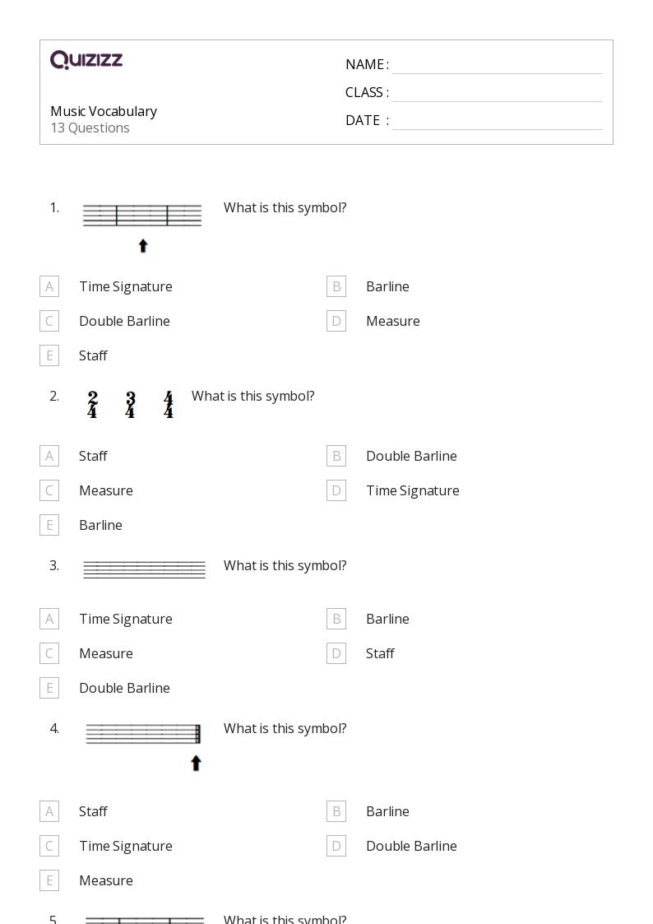The height and width of the screenshot is (924, 653).
Task: Click the 3/4 time signature symbol
Action: [130, 405]
